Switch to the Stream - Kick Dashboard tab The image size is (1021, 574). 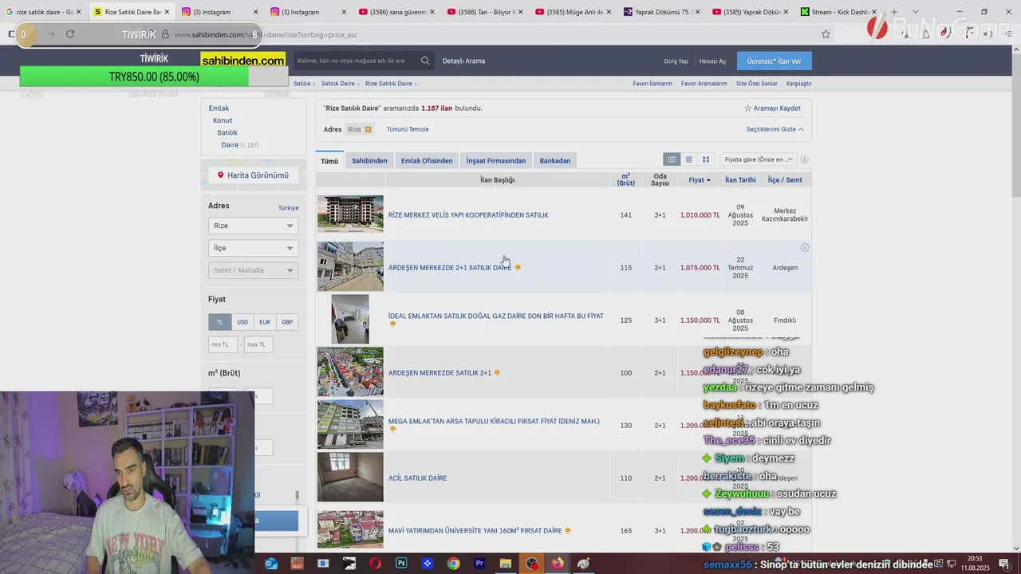tap(839, 12)
